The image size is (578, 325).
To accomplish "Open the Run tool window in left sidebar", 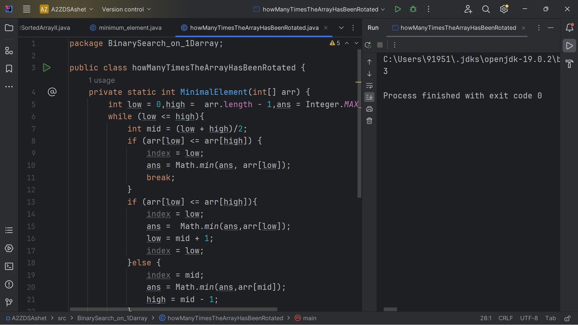I will tap(9, 248).
